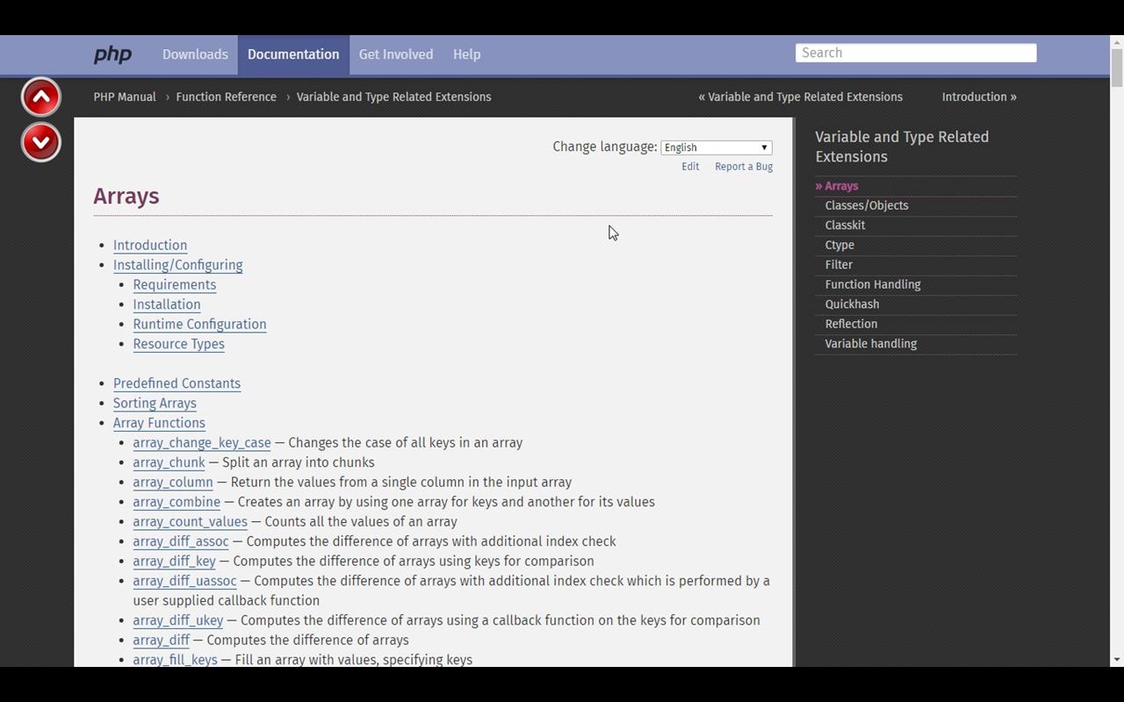Image resolution: width=1124 pixels, height=702 pixels.
Task: Open the array_count_values function link
Action: click(x=190, y=521)
